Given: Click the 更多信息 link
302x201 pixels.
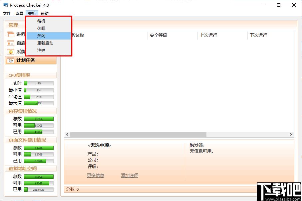Looking at the screenshot, I should tap(96, 175).
